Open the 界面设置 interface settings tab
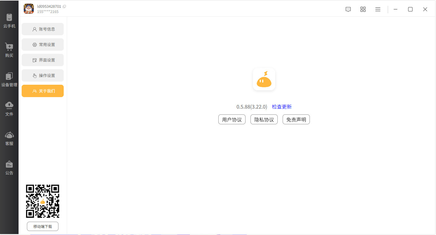The height and width of the screenshot is (235, 436). click(x=43, y=60)
